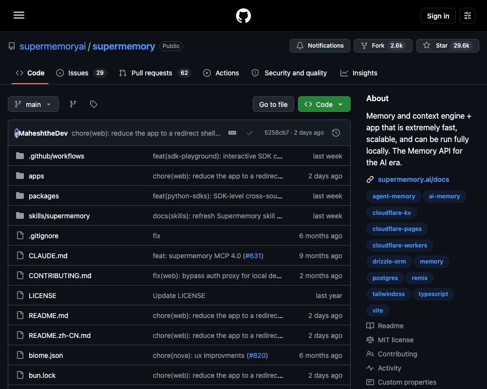Go to GitHub homepage via Octocat logo
The width and height of the screenshot is (487, 389).
coord(243,16)
